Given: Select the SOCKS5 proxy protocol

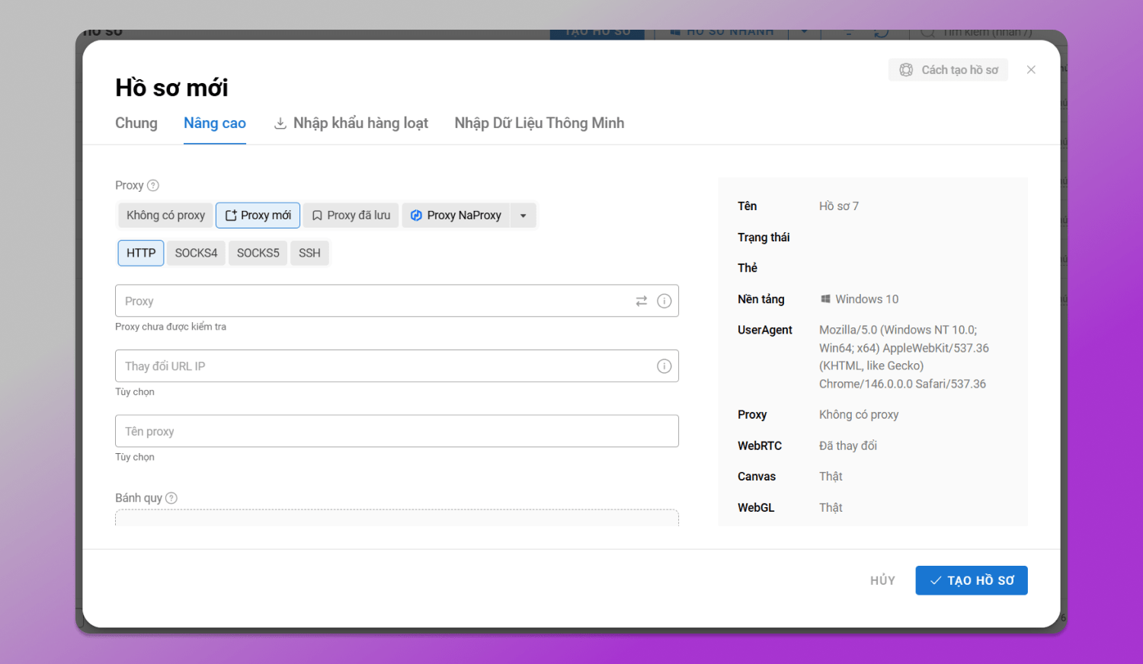Looking at the screenshot, I should coord(258,252).
